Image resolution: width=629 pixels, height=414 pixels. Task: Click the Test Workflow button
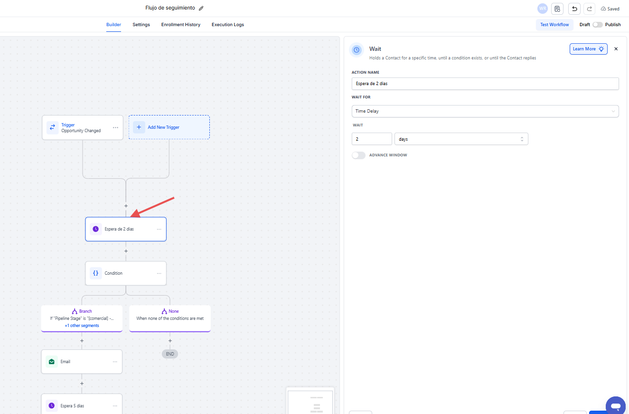[554, 25]
